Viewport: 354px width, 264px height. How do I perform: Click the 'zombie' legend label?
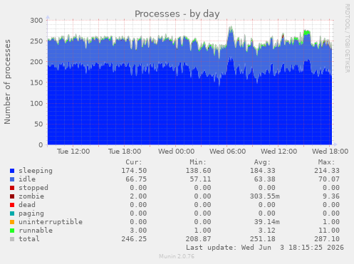coord(31,196)
